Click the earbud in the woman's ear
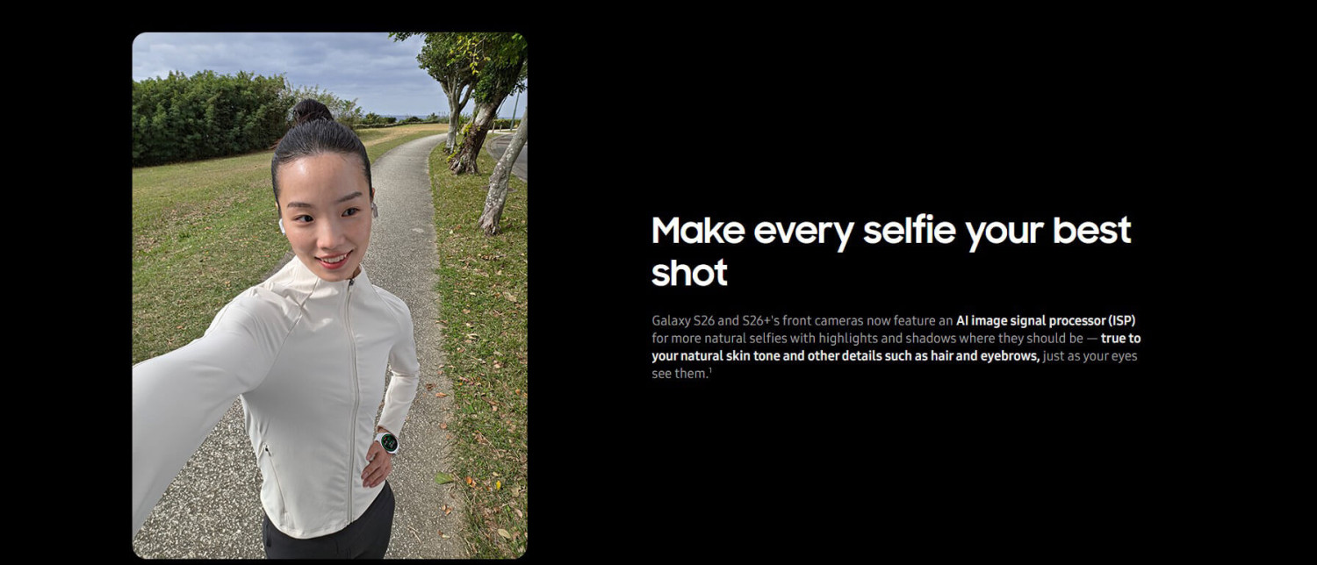 point(283,225)
